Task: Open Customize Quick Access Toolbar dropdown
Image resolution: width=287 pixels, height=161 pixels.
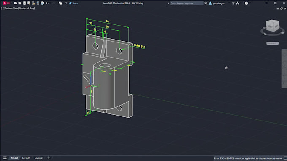Action: (x=66, y=3)
